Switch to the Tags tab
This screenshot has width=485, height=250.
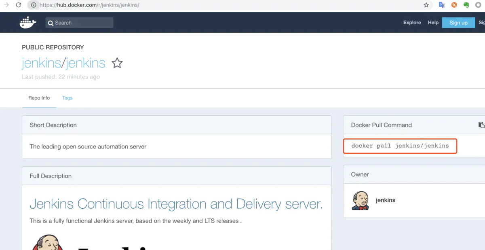(x=67, y=98)
